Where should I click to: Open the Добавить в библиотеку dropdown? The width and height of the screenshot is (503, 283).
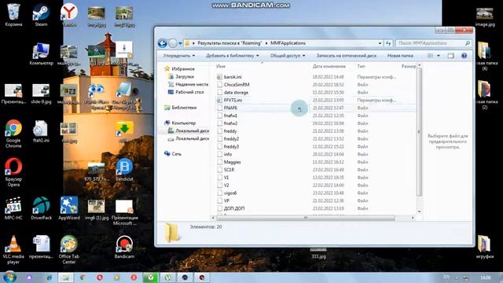click(x=233, y=56)
